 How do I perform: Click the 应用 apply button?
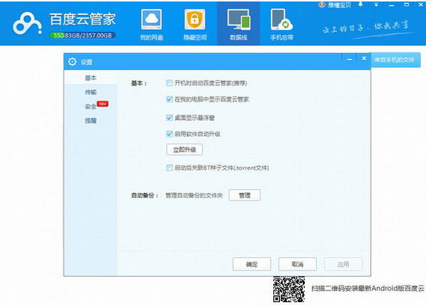tap(343, 264)
